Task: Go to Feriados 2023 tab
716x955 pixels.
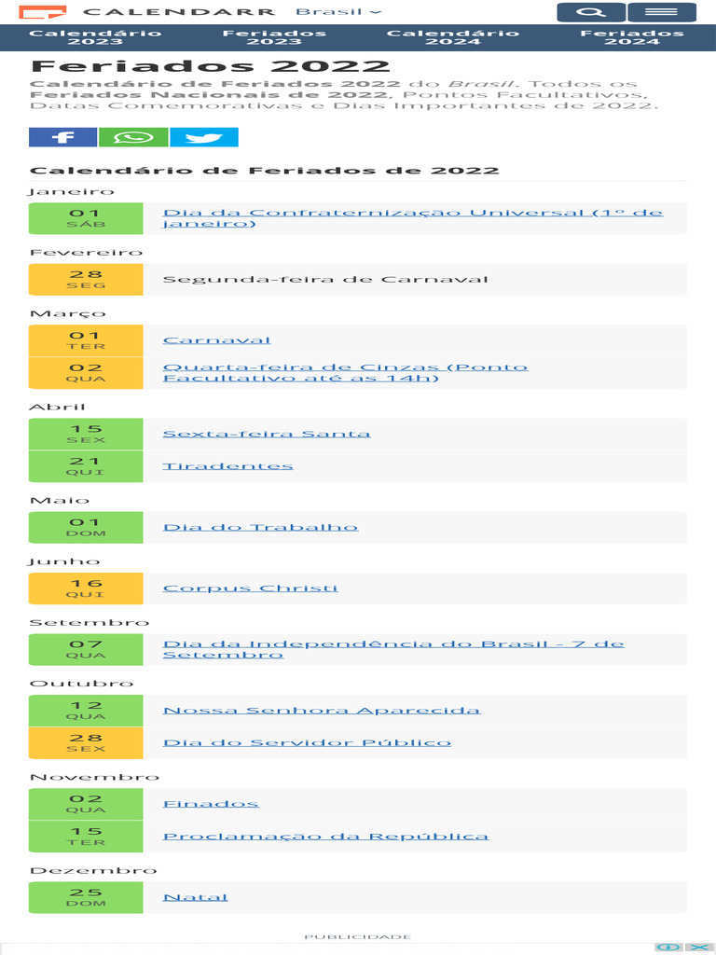Action: 274,37
